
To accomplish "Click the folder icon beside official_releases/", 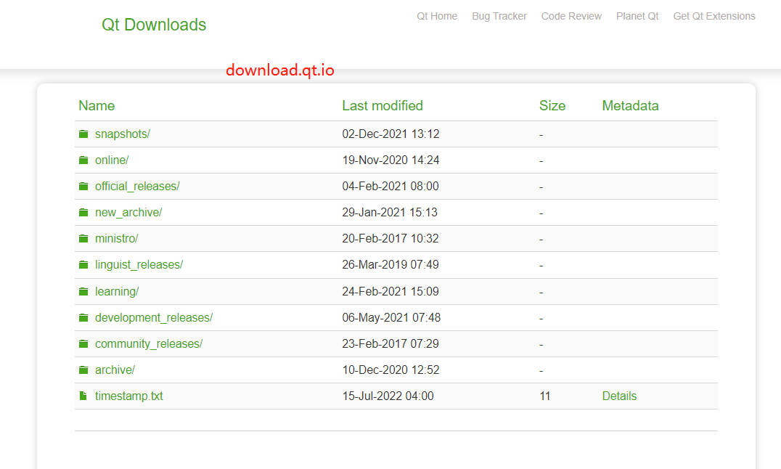I will click(83, 187).
